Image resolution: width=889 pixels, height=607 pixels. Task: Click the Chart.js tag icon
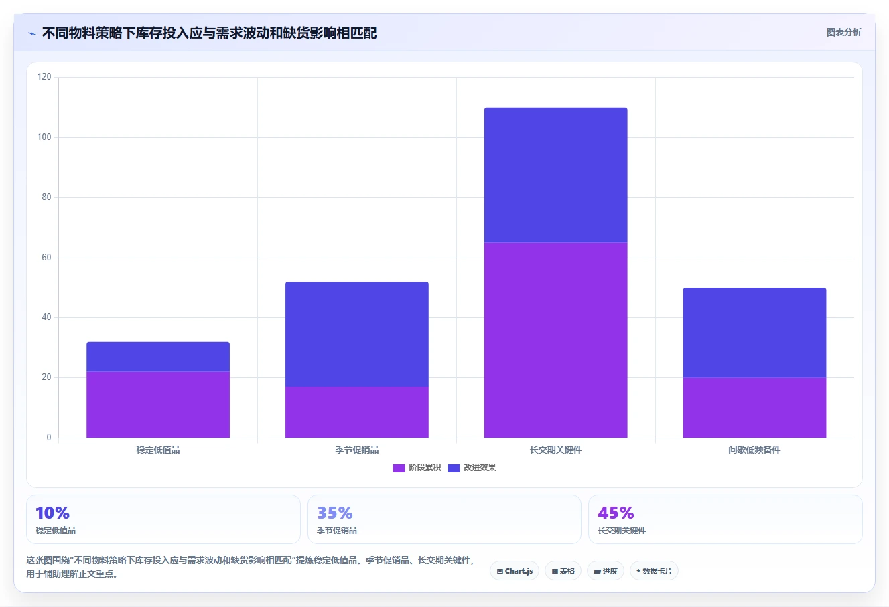pos(500,572)
